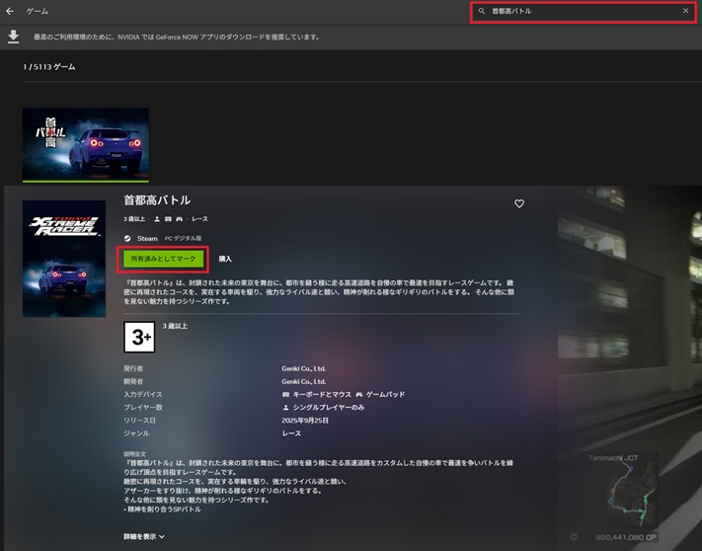Click the gamepad icon next to ゲームパッド

pyautogui.click(x=359, y=394)
